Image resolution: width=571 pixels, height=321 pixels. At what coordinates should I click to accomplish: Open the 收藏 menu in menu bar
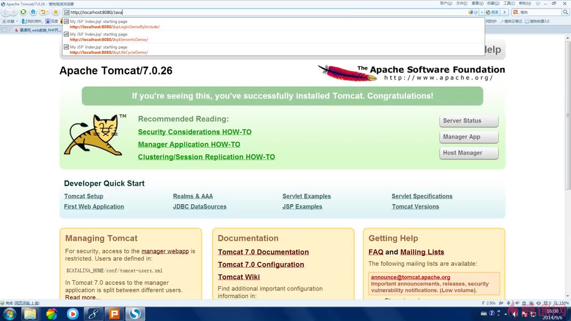tap(493, 3)
